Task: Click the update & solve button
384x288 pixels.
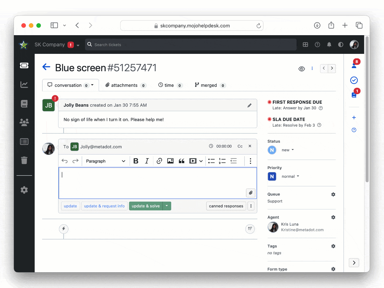Action: [x=146, y=206]
